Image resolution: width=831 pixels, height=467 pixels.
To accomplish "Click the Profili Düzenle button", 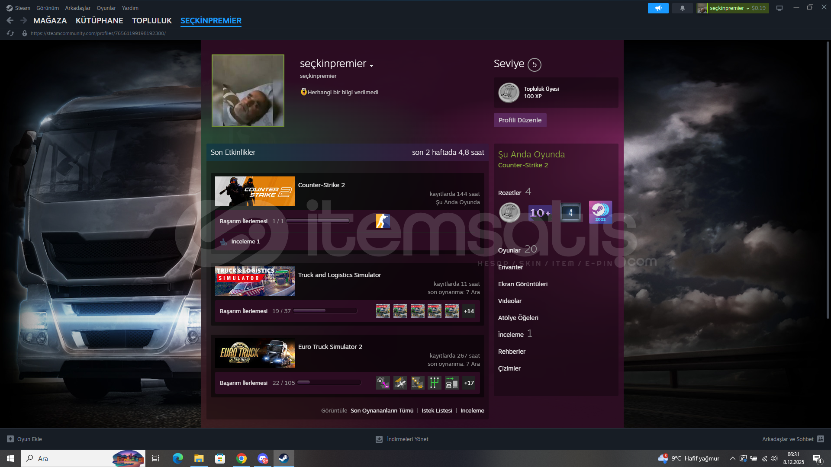I will (520, 120).
